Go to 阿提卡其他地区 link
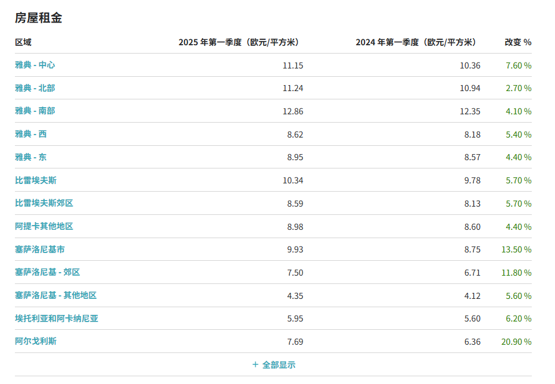 (44, 226)
